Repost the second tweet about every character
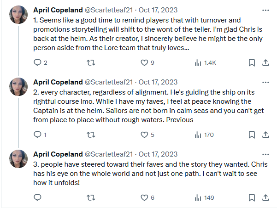Viewport: 277px width, 208px height. [92, 135]
